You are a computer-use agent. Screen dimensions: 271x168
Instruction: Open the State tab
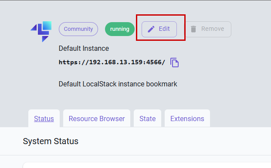point(147,119)
